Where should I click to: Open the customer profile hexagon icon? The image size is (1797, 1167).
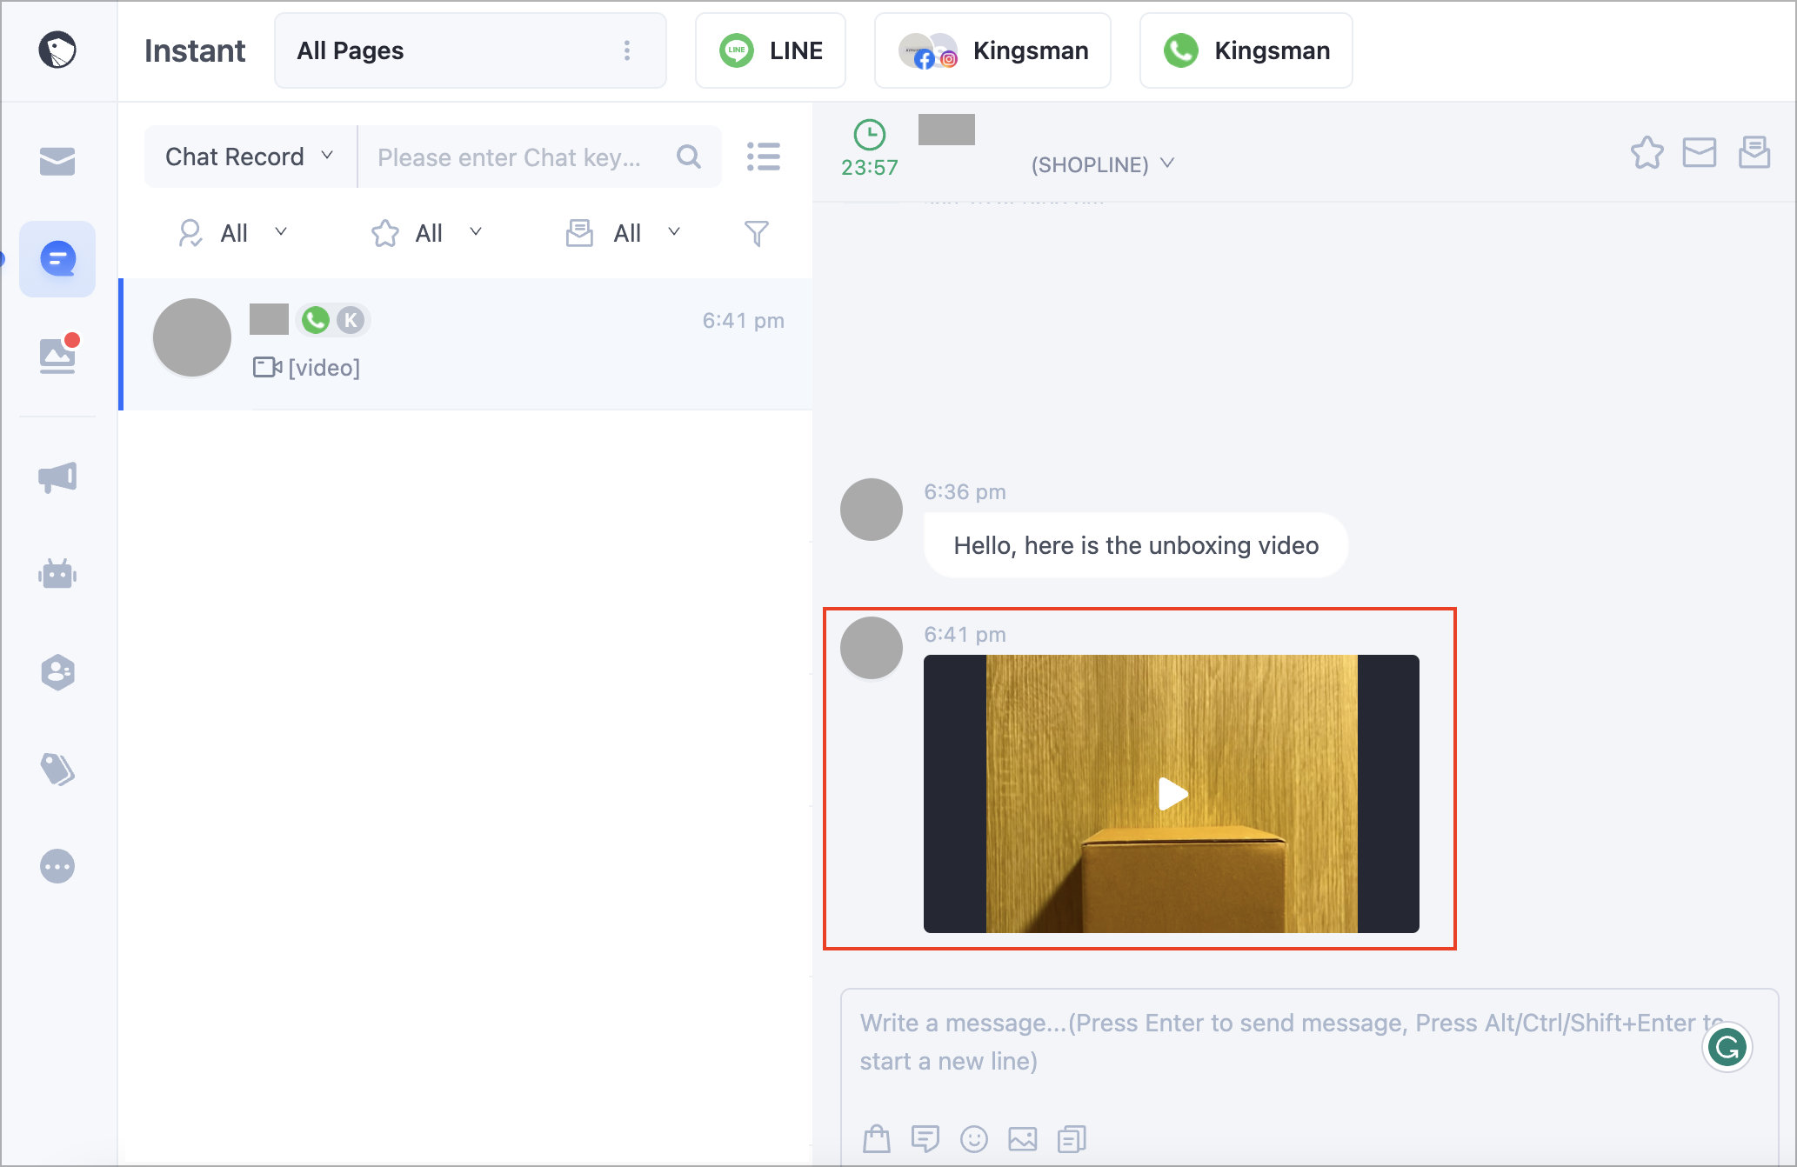pos(57,672)
